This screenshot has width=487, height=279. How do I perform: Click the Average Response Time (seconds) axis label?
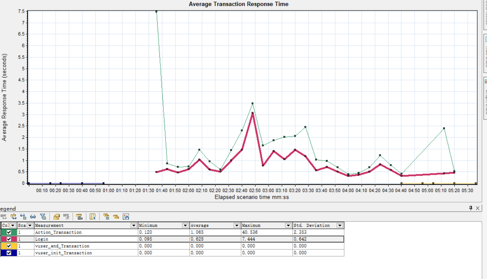coord(4,97)
